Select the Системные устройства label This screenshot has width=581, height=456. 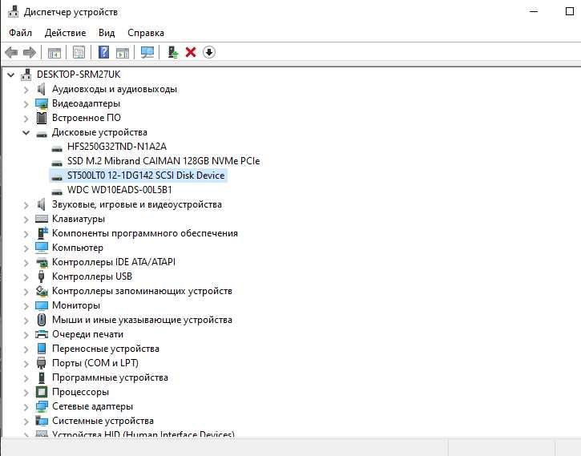[x=103, y=421]
